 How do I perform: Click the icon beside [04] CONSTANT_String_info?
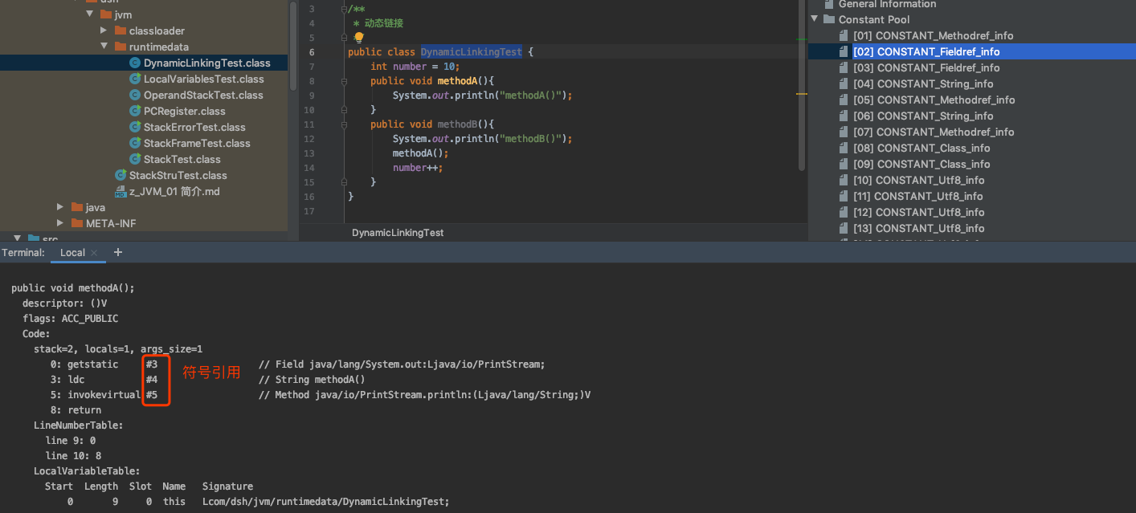pos(843,84)
